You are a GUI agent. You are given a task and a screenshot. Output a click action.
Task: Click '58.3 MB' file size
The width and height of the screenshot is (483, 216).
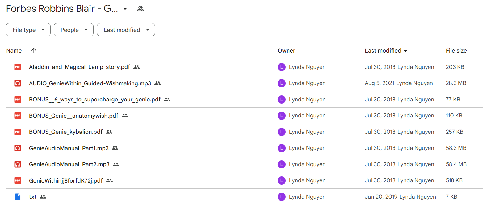tap(456, 148)
